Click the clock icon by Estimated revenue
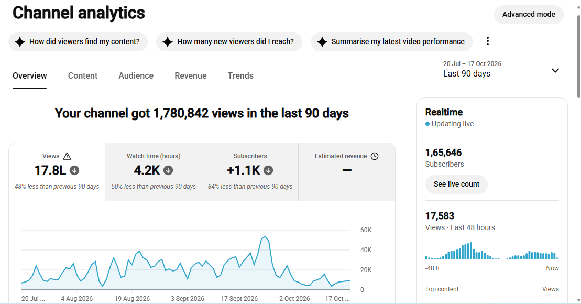Viewport: 581px width, 304px height. click(375, 156)
